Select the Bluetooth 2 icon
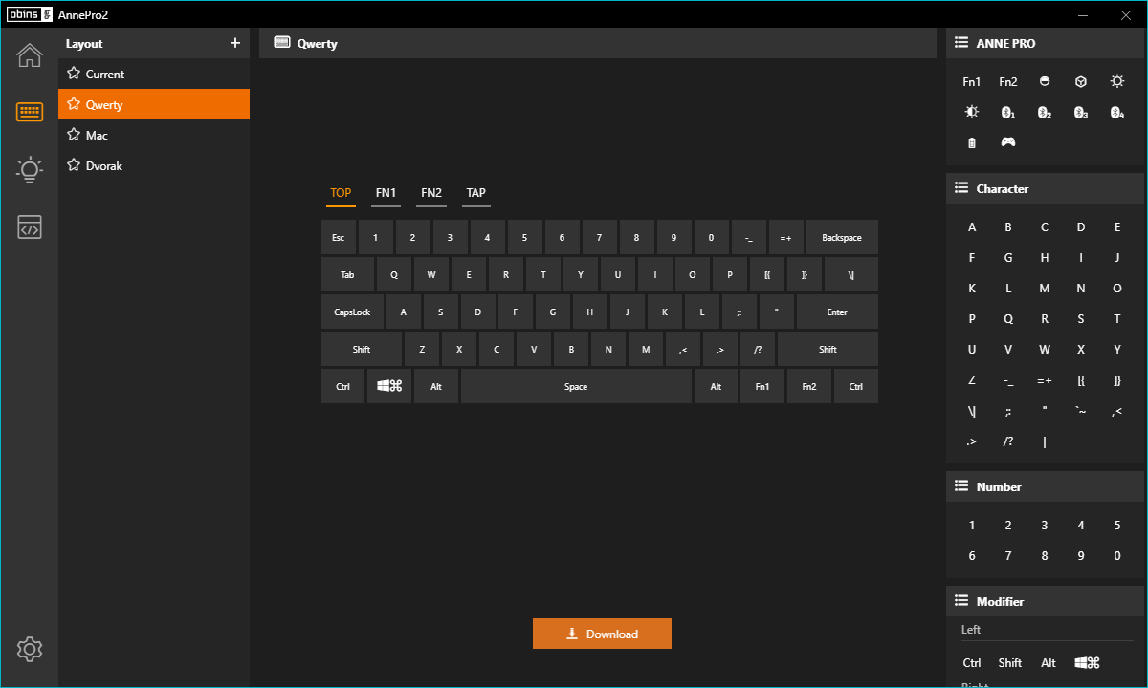This screenshot has height=688, width=1148. (1045, 113)
